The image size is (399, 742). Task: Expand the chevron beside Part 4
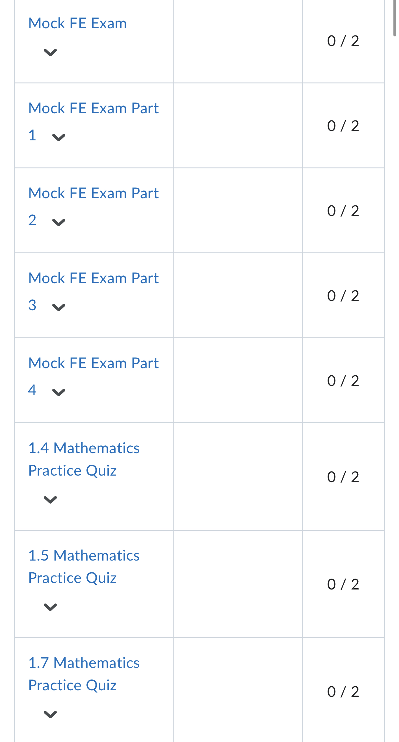point(59,392)
